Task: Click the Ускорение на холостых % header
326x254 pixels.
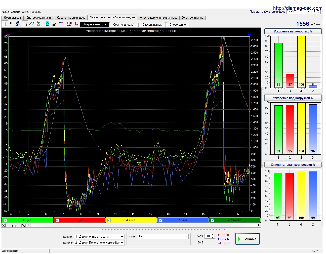Action: [x=293, y=31]
